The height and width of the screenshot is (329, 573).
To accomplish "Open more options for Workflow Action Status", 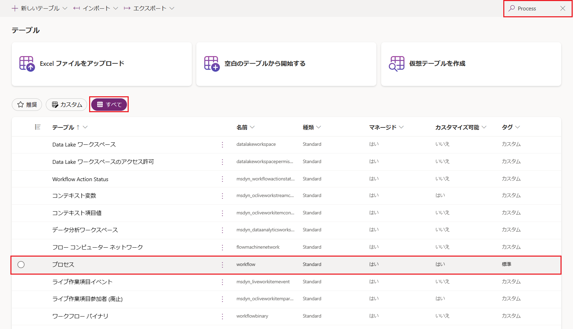I will tap(222, 179).
